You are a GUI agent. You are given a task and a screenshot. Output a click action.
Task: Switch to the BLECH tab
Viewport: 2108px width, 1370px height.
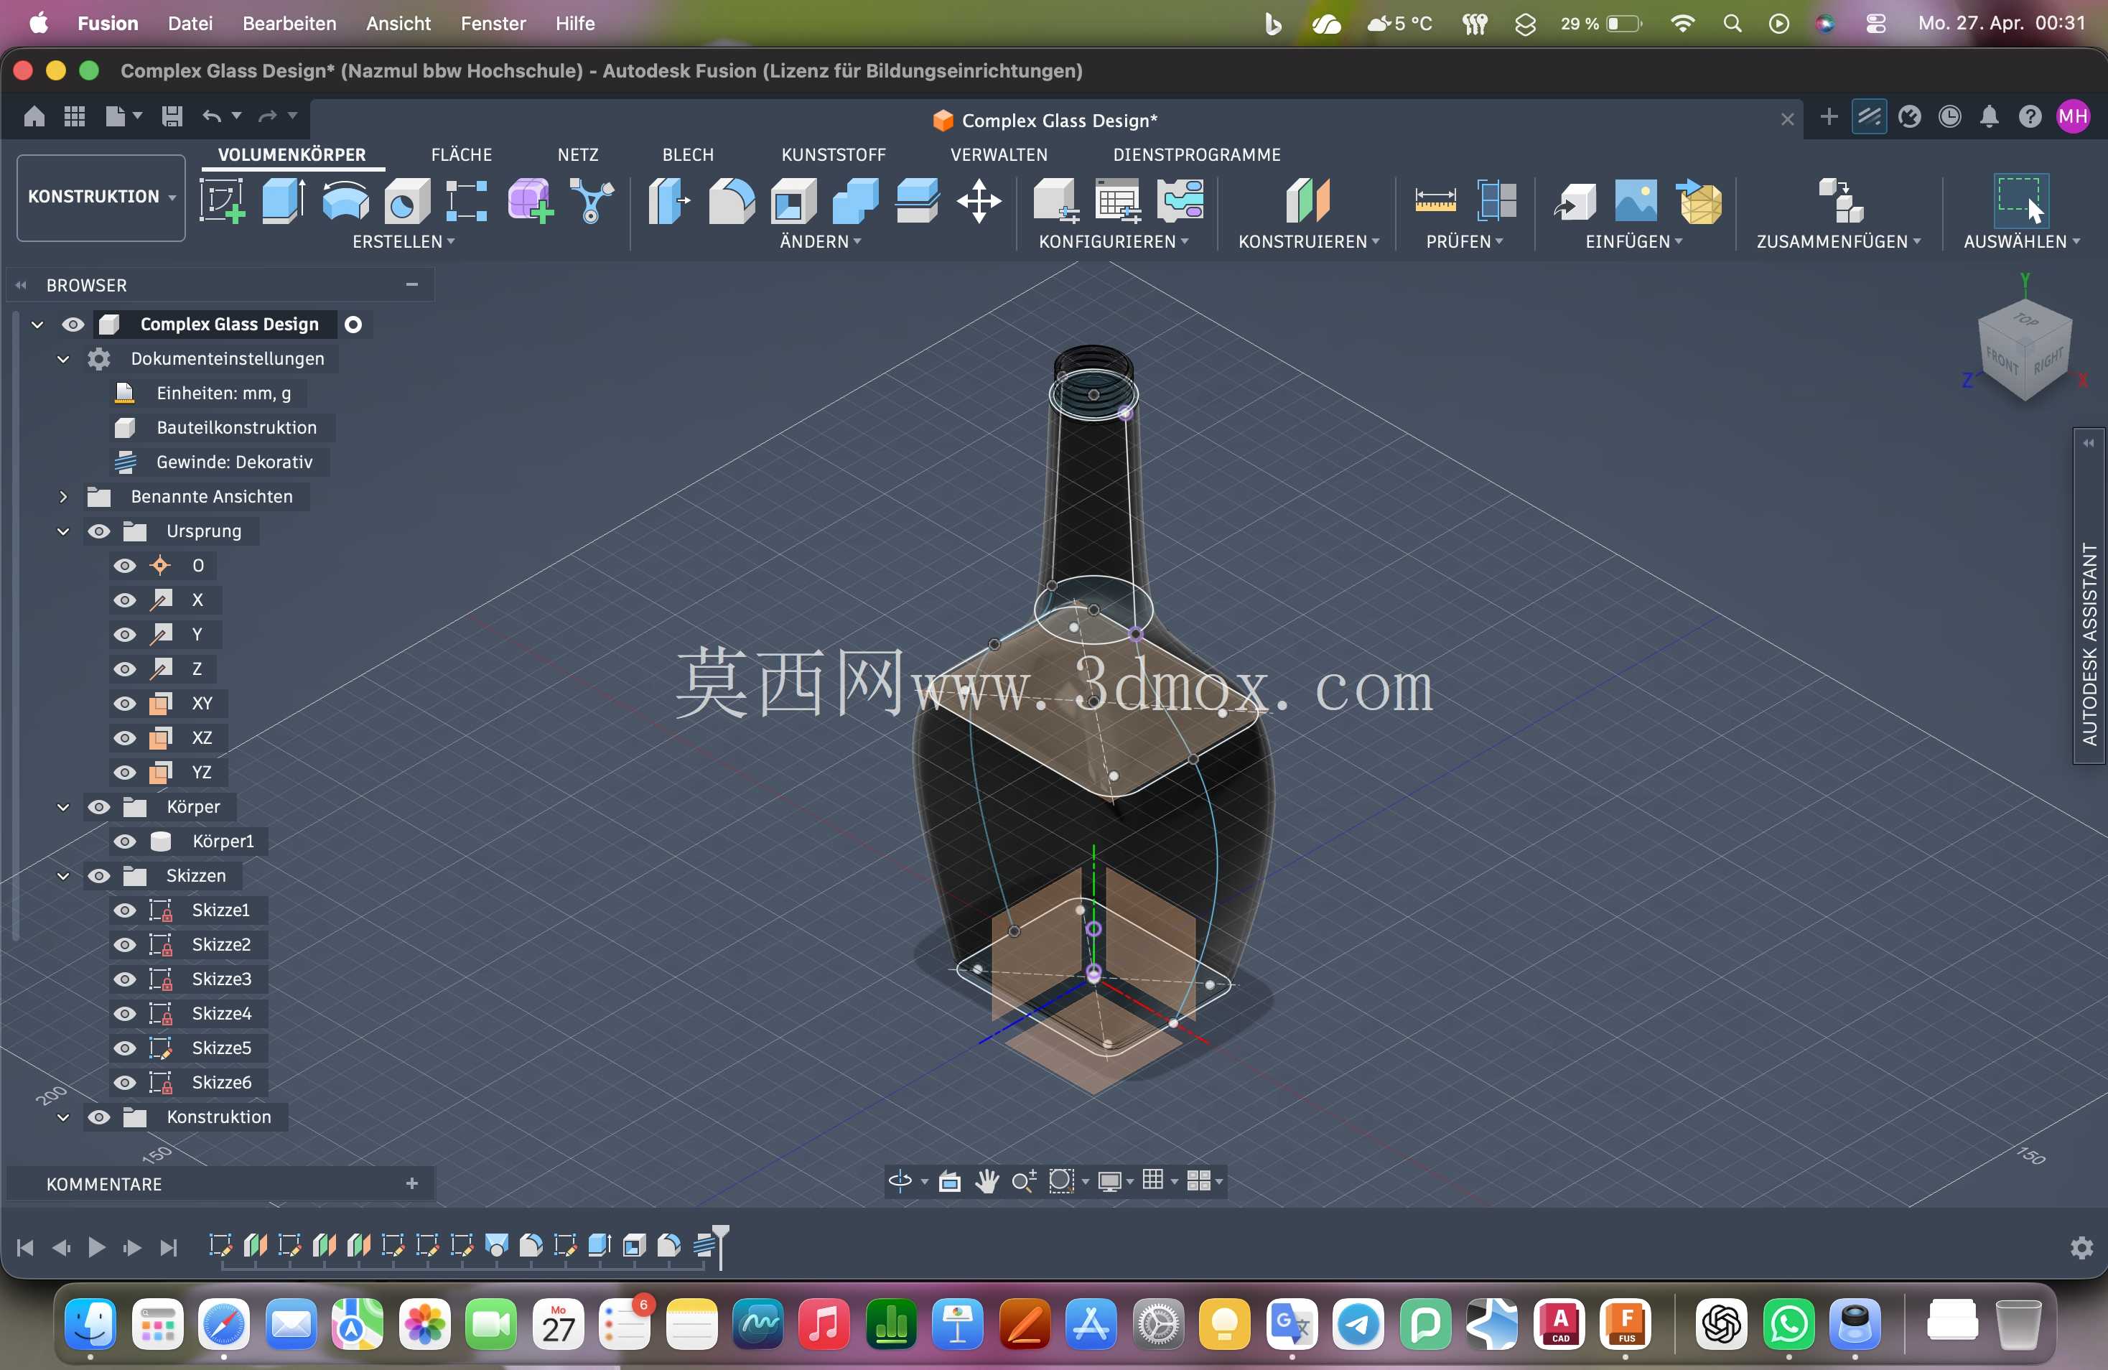pos(689,155)
